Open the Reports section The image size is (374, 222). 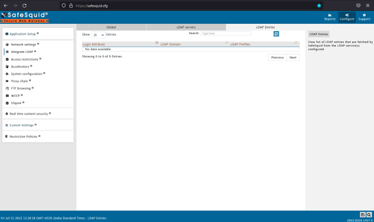coord(330,17)
